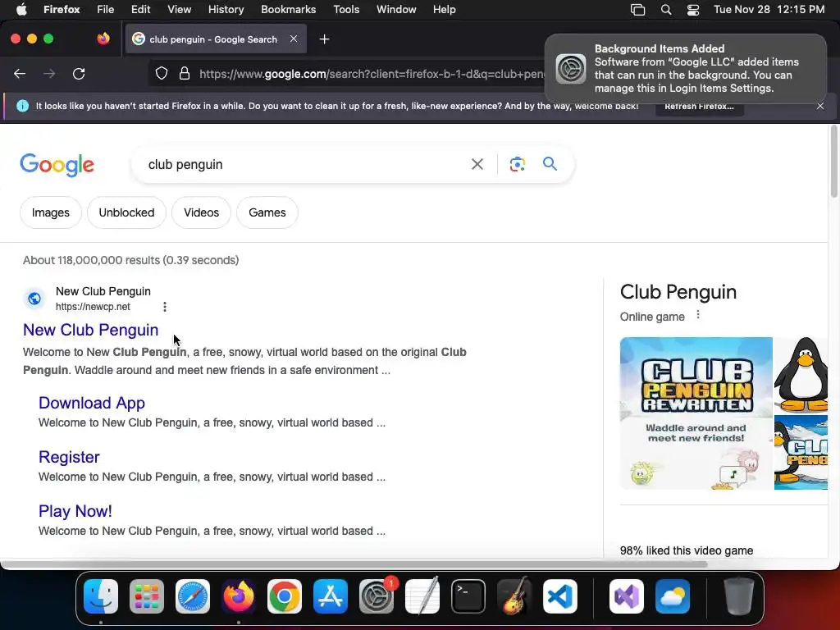Dismiss the Firefox refresh notification bar
This screenshot has height=630, width=840.
point(820,106)
